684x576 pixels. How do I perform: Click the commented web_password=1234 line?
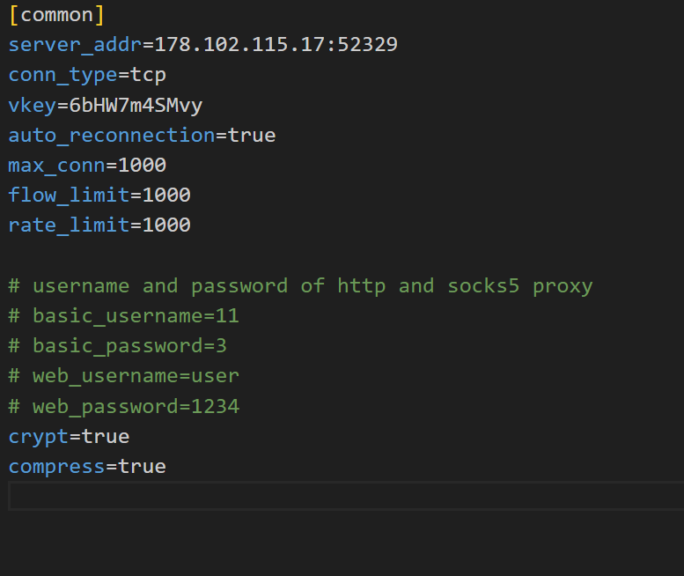pos(123,406)
